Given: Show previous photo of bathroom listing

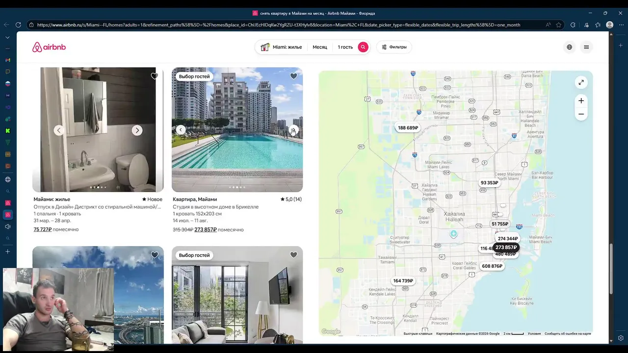Looking at the screenshot, I should (59, 130).
